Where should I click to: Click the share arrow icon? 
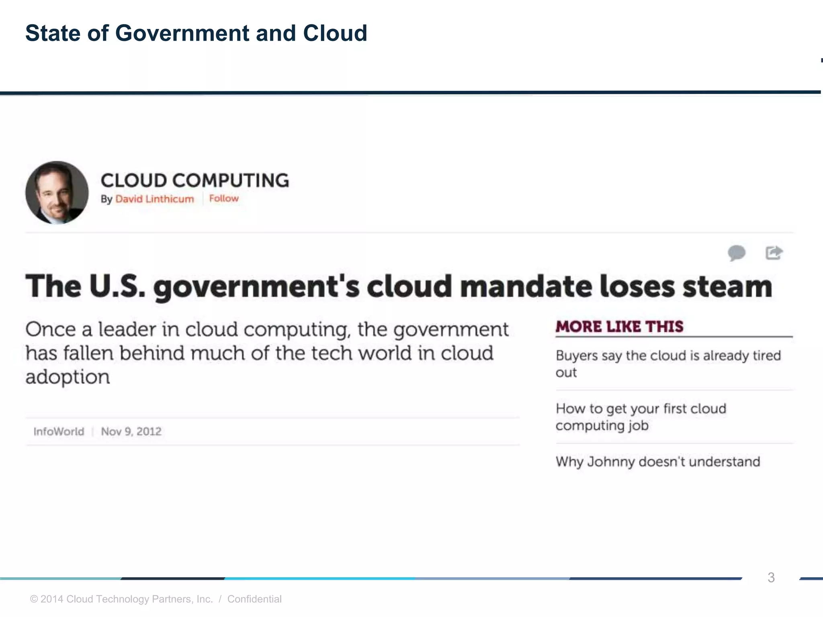coord(774,253)
